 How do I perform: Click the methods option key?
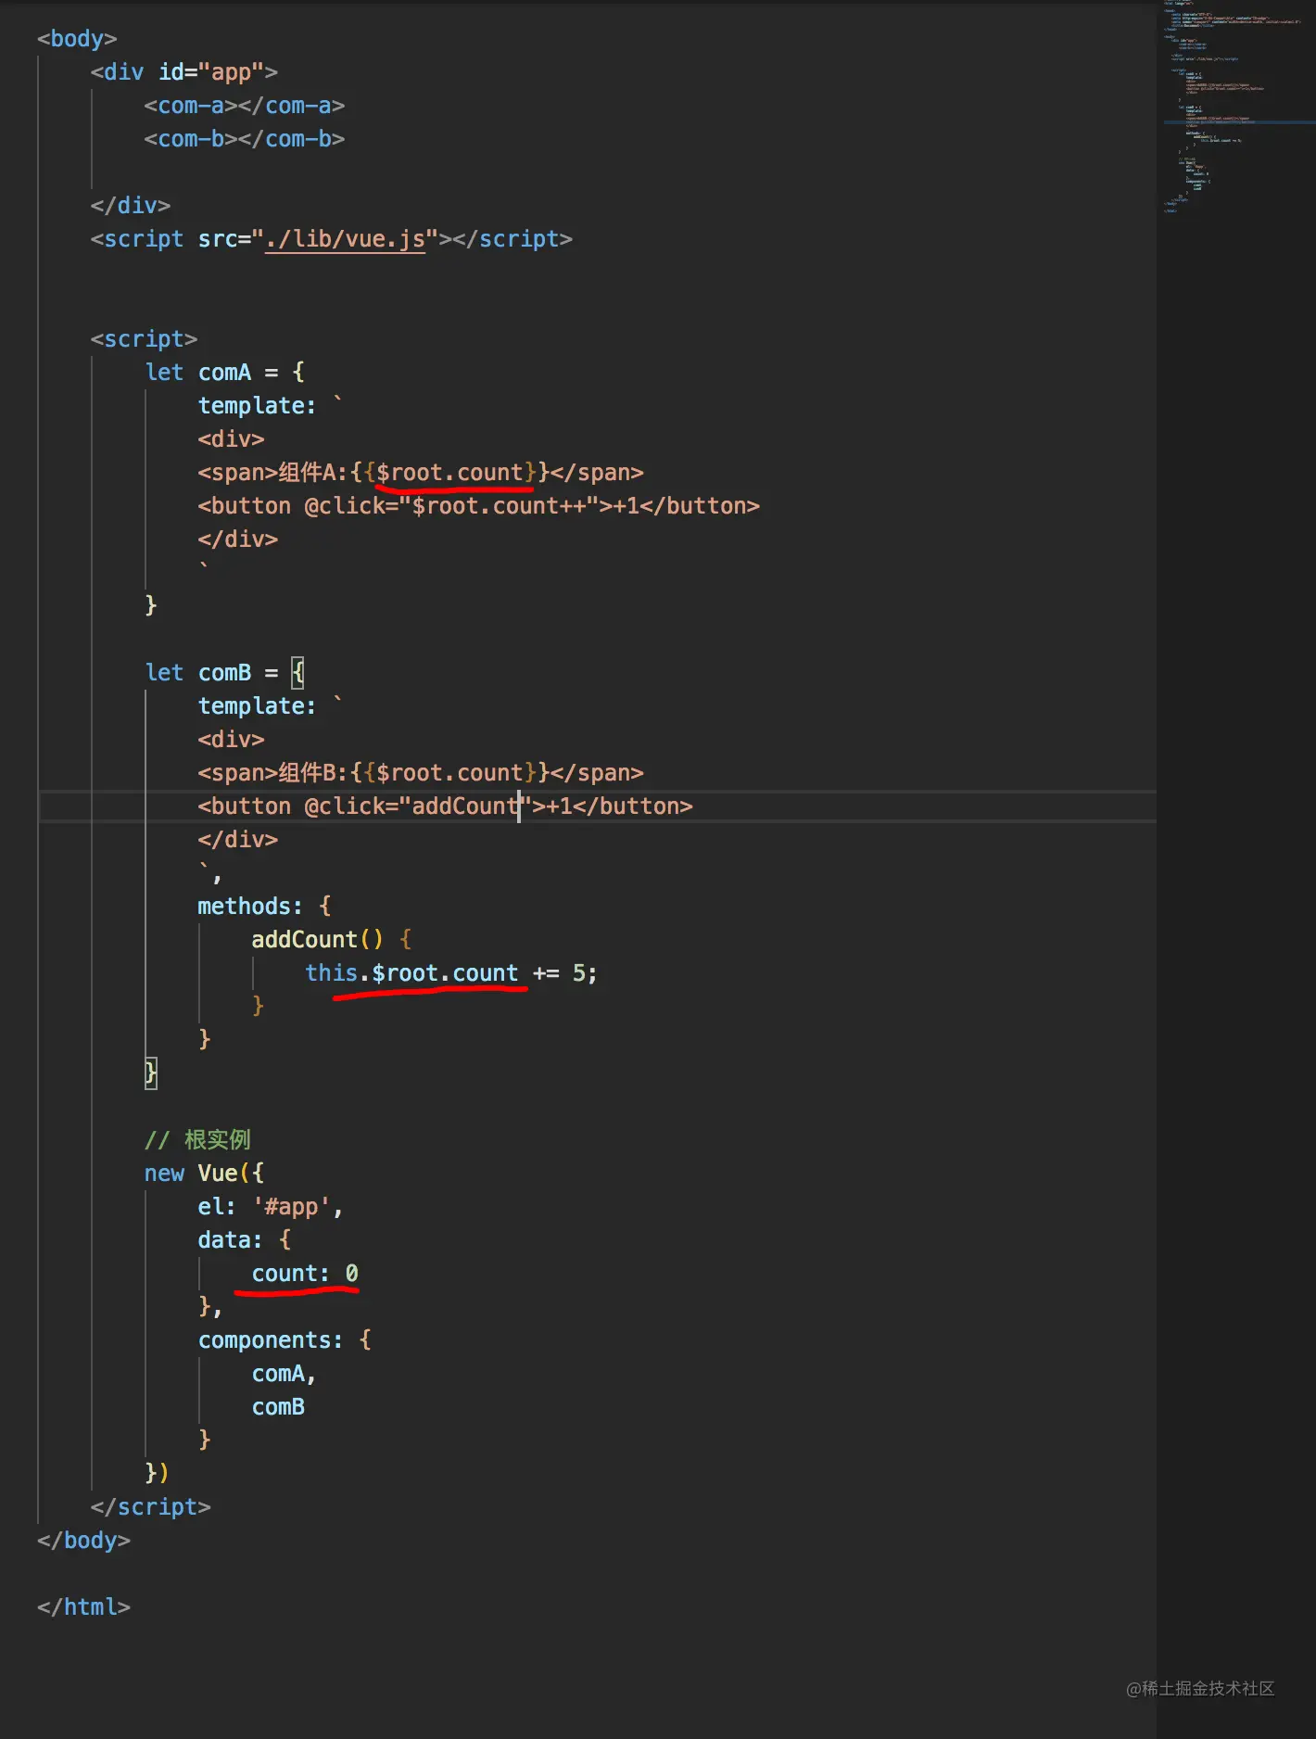pos(250,907)
